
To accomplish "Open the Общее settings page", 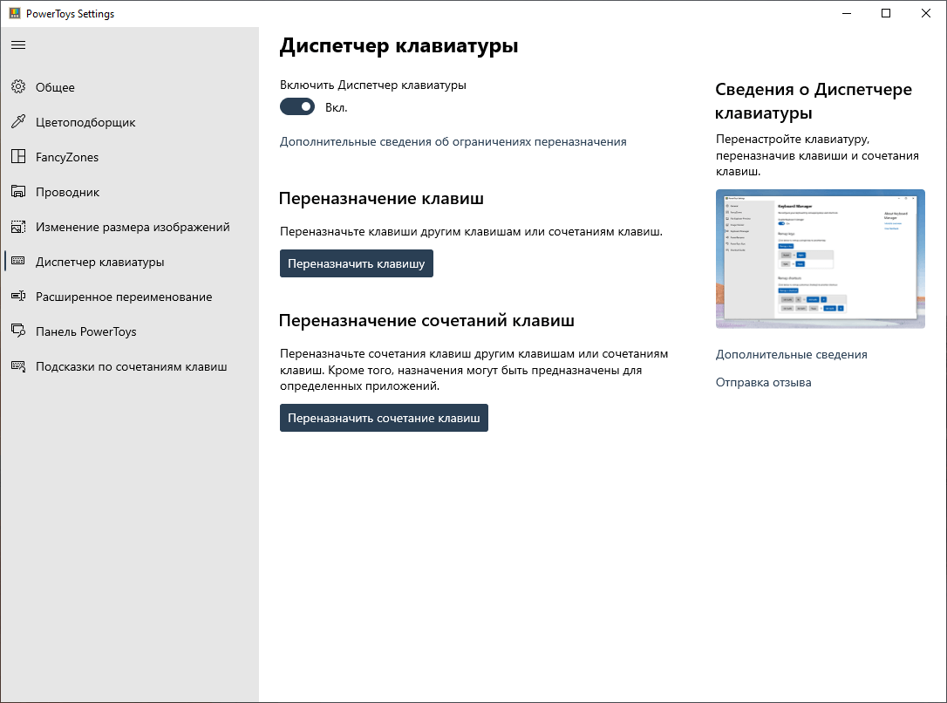I will pyautogui.click(x=130, y=87).
